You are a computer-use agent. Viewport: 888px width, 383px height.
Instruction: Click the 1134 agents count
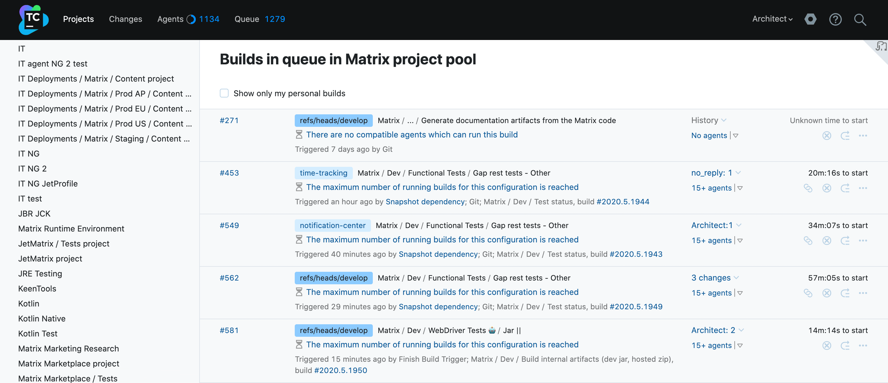(x=209, y=19)
